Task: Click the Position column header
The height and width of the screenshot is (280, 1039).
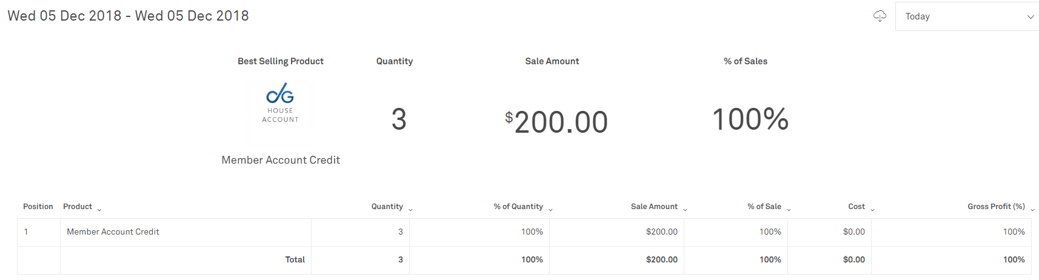Action: (38, 207)
